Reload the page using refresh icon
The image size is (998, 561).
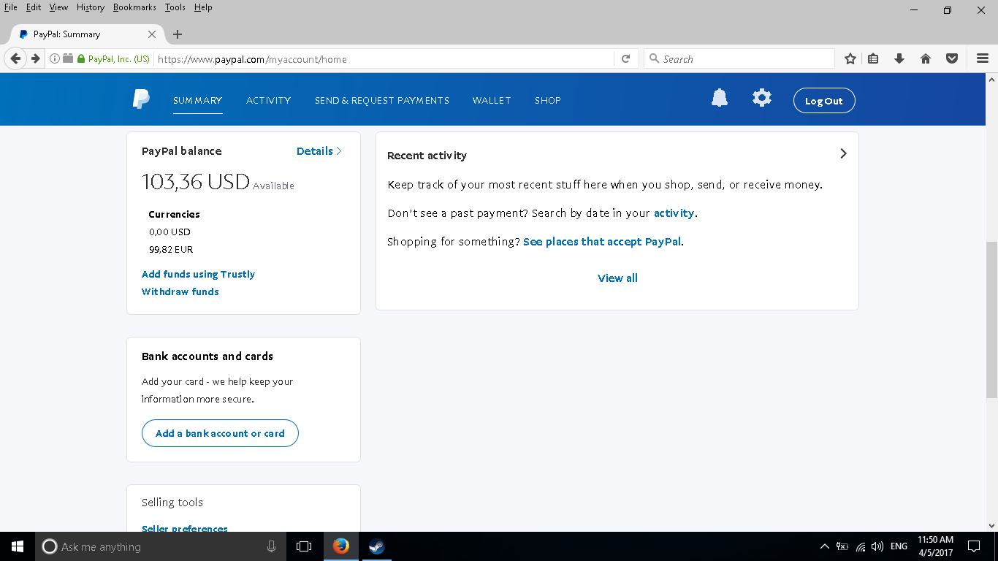click(x=625, y=59)
